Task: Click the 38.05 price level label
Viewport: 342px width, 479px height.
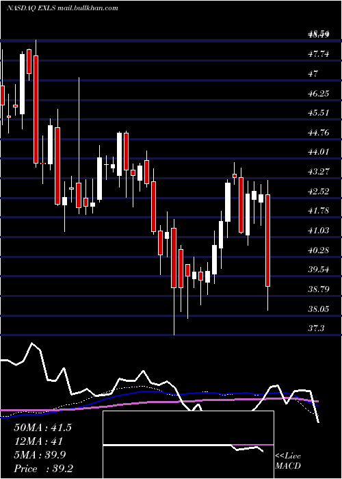Action: click(319, 309)
